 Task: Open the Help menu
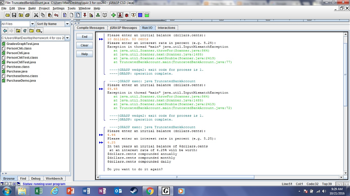point(97,9)
